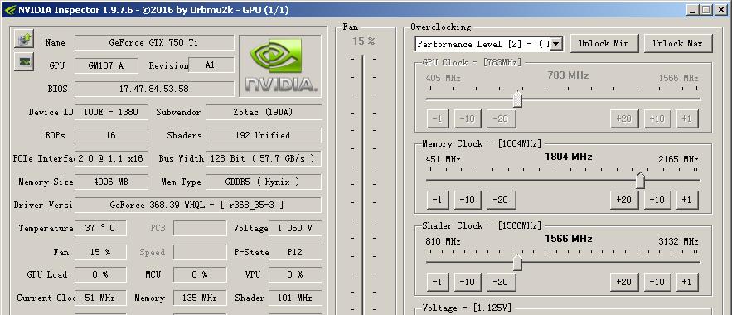Click the GPU Clock -10 button
732x315 pixels.
[x=468, y=119]
